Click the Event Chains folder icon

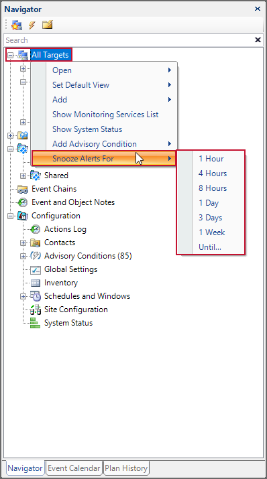[23, 189]
